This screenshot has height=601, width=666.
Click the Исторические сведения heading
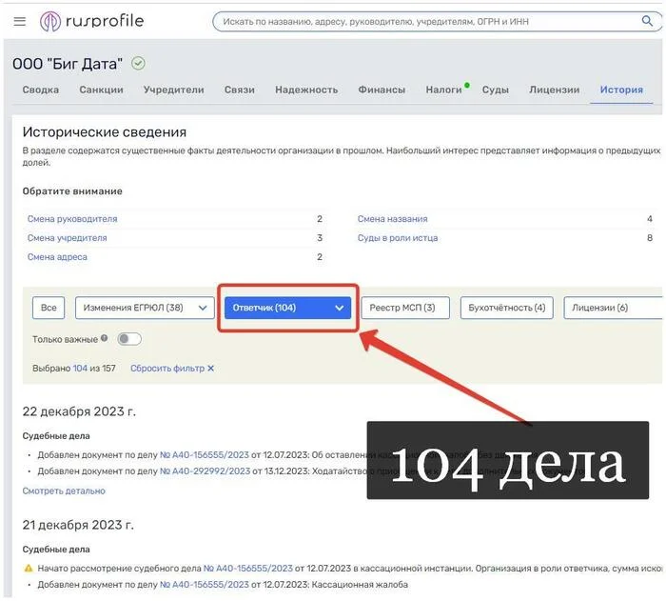tap(105, 131)
